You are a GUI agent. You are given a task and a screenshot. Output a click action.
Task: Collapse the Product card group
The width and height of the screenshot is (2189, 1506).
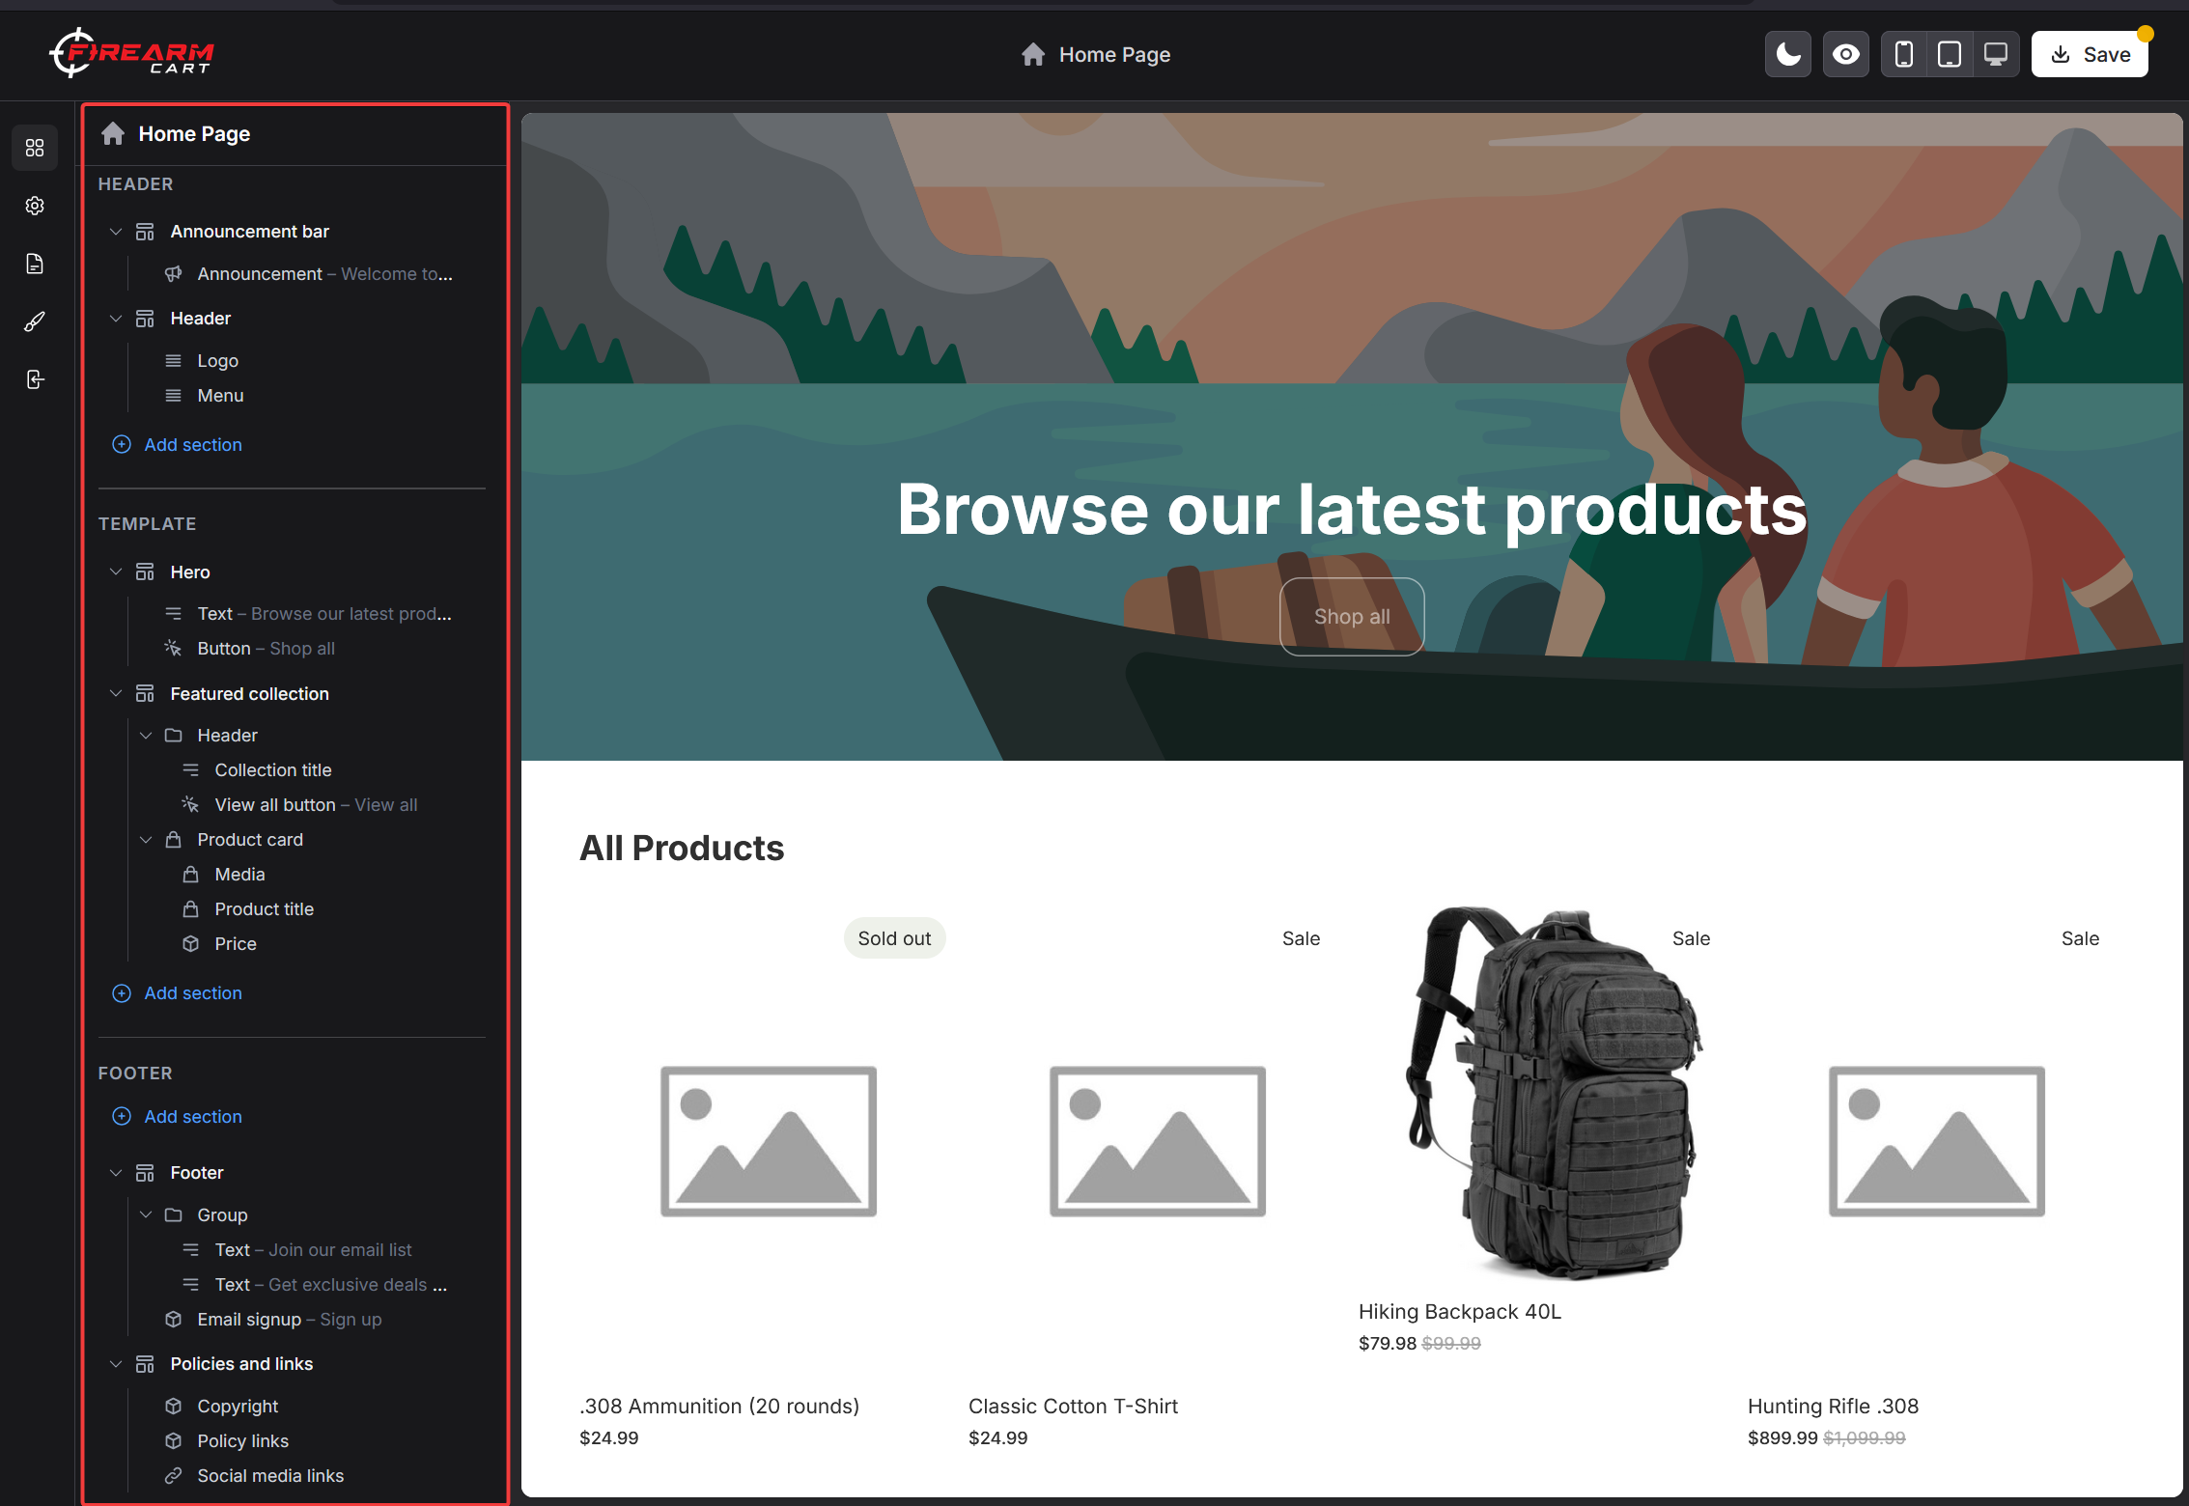[146, 840]
